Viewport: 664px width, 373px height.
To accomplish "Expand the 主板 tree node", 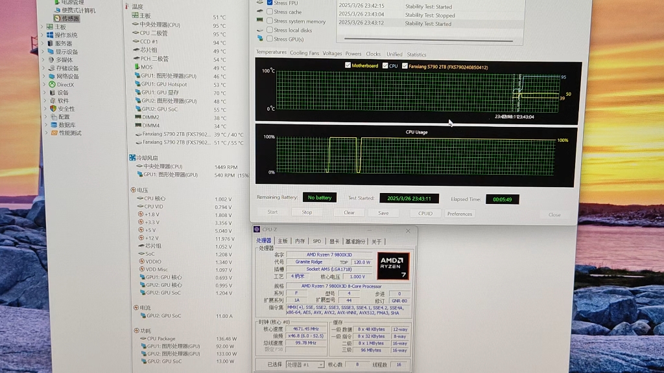I will pyautogui.click(x=43, y=27).
